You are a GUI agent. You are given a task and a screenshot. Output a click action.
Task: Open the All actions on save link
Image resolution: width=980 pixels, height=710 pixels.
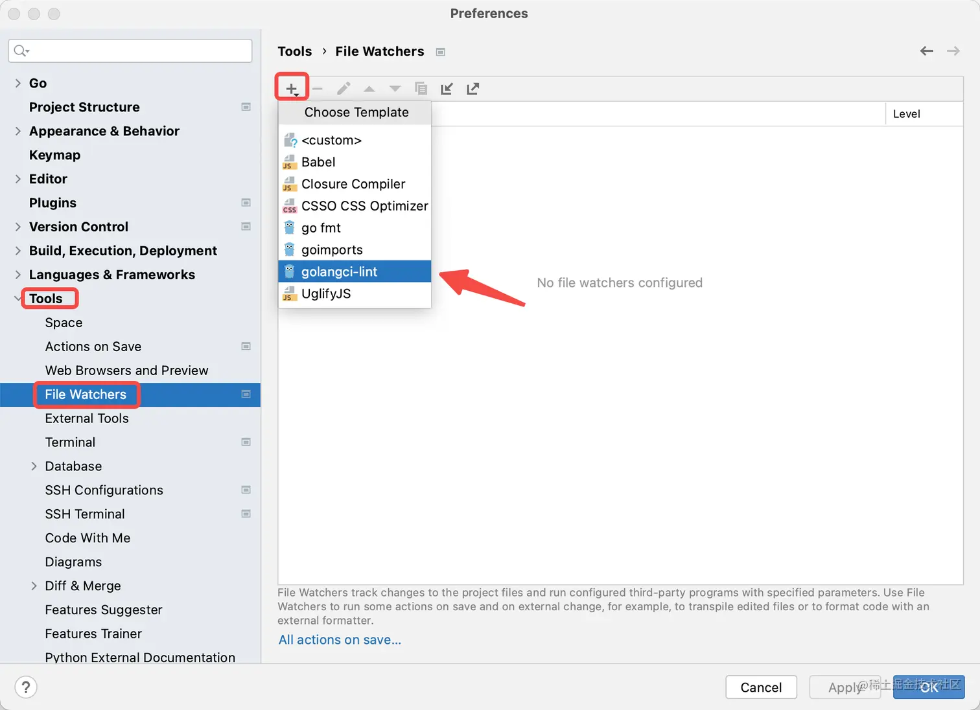340,640
